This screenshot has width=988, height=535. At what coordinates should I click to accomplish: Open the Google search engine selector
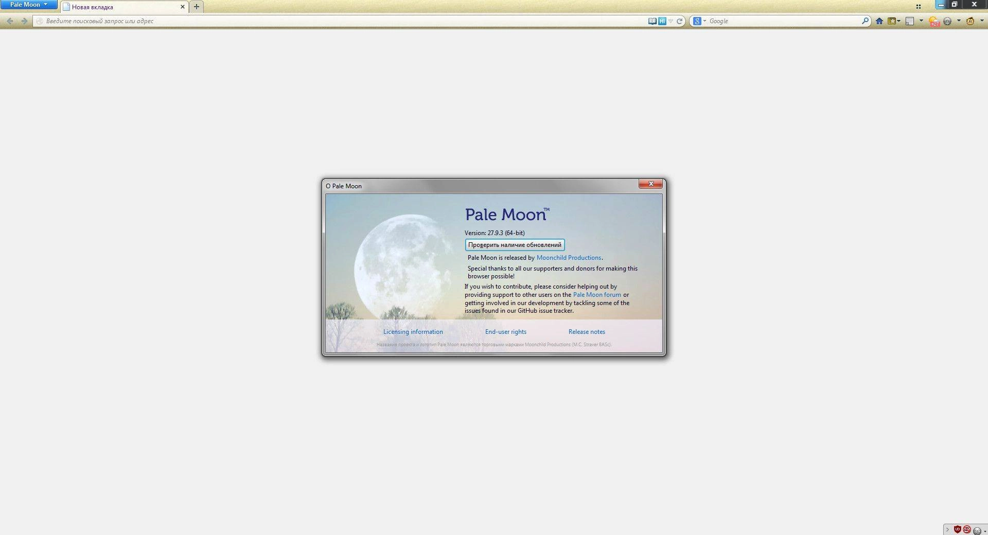click(x=699, y=21)
